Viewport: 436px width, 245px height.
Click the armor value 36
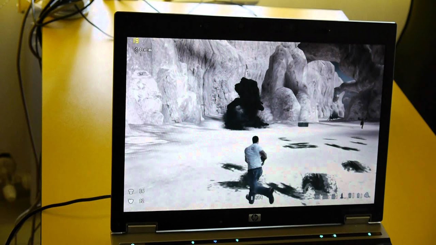[x=141, y=191]
